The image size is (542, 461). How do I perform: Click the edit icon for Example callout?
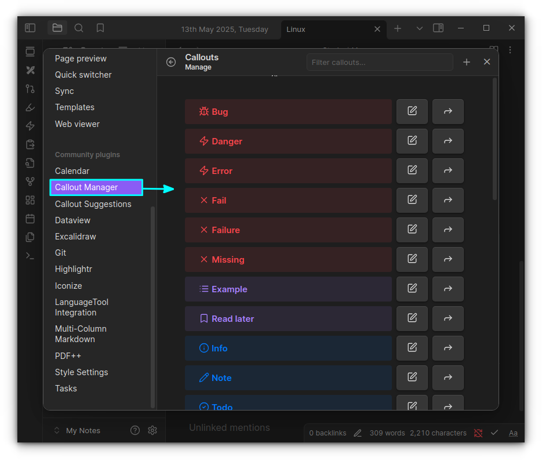[412, 289]
